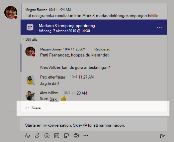The height and width of the screenshot is (142, 174).
Task: Click the 11:27 AM timestamp
Action: tap(86, 77)
